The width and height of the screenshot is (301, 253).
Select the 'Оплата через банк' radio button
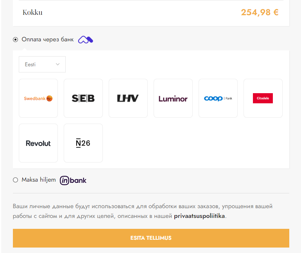tap(15, 40)
